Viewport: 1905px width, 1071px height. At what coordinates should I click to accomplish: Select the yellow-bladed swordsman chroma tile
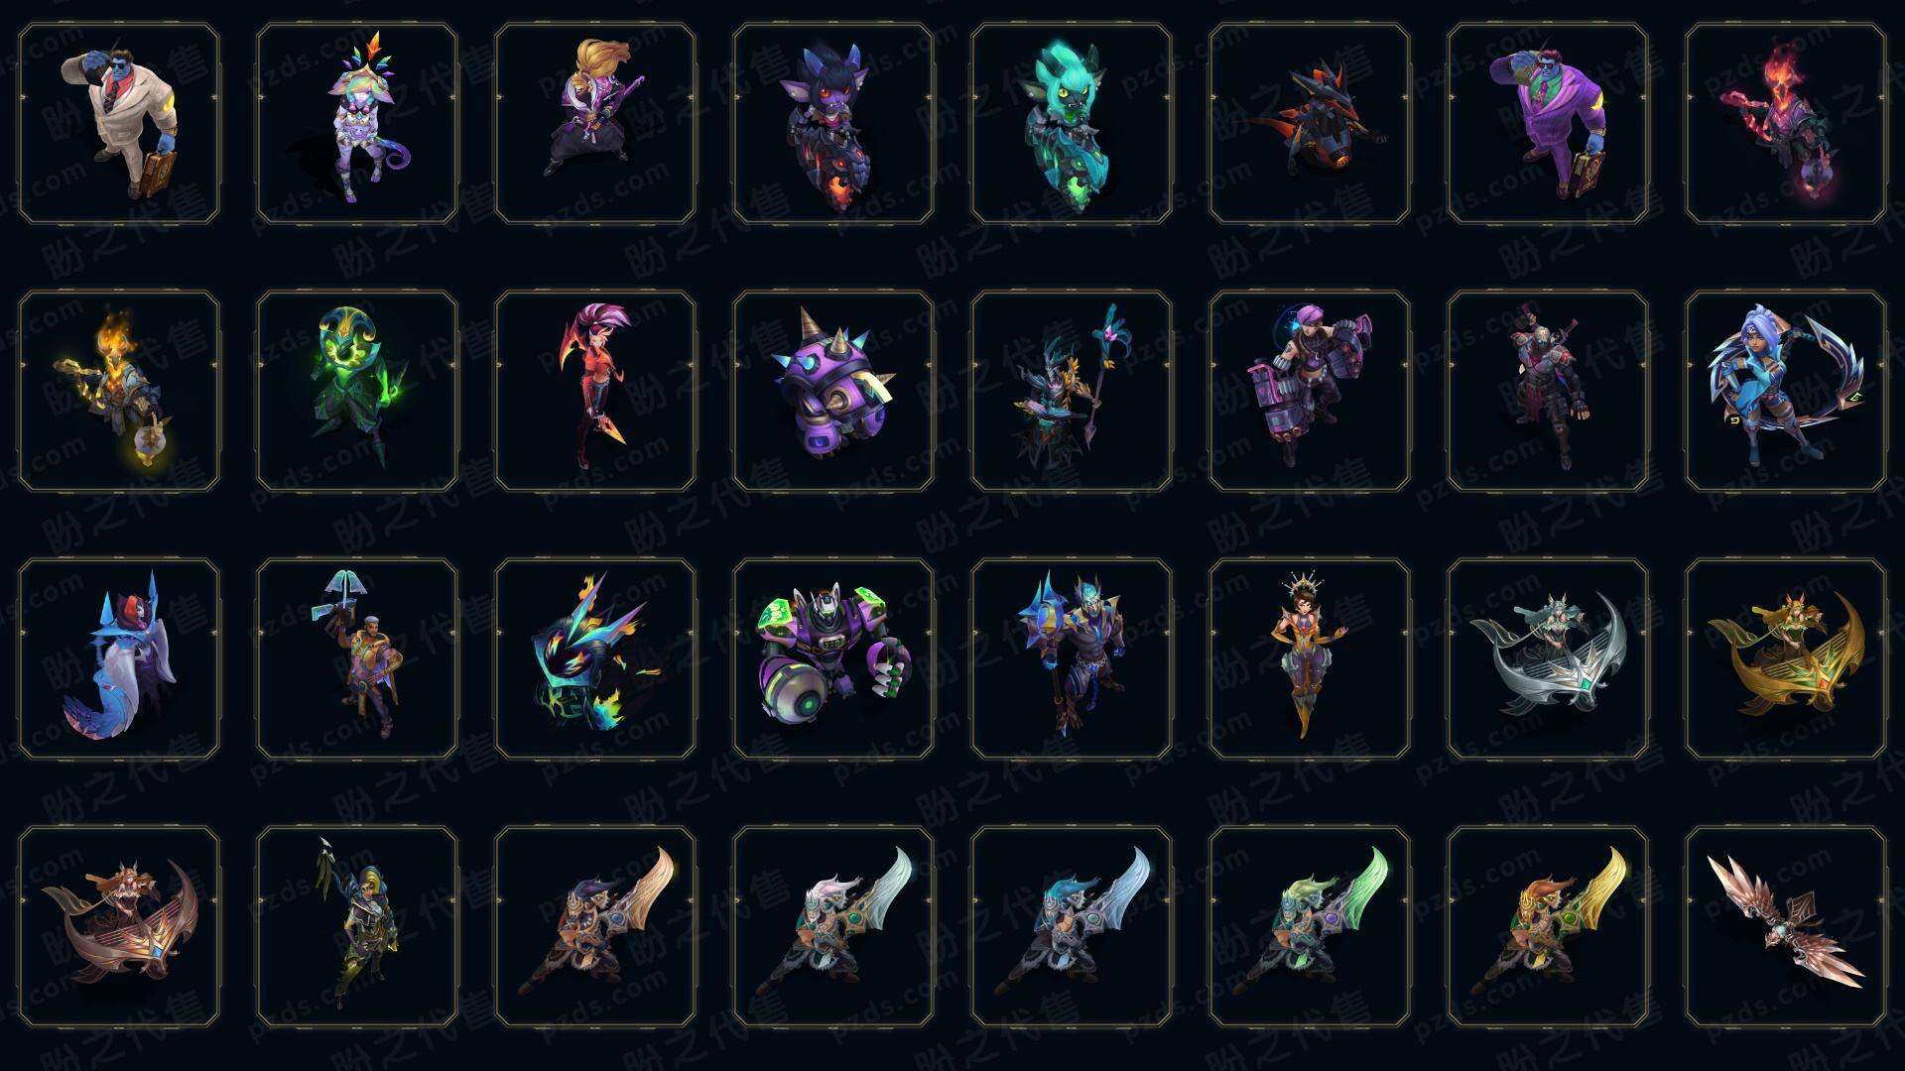coord(1548,926)
